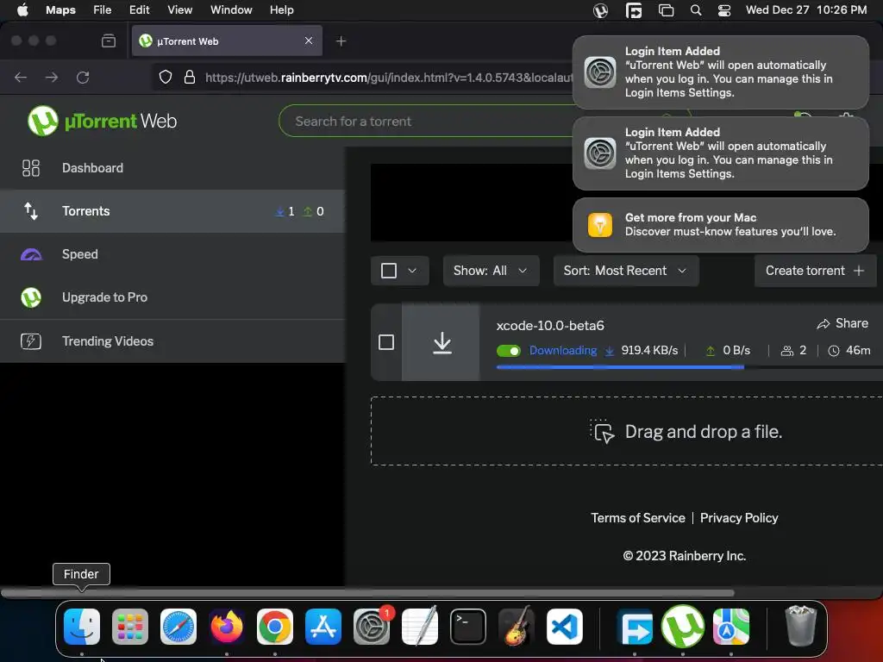Click Upgrade to Pro in sidebar
This screenshot has width=883, height=662.
[x=172, y=297]
